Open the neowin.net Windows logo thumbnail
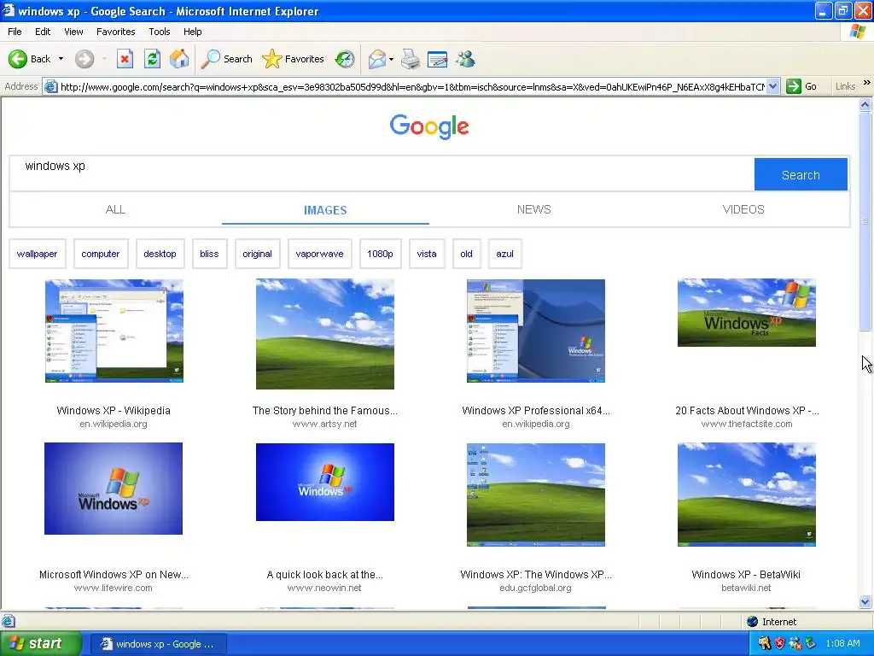874x656 pixels. pos(325,482)
